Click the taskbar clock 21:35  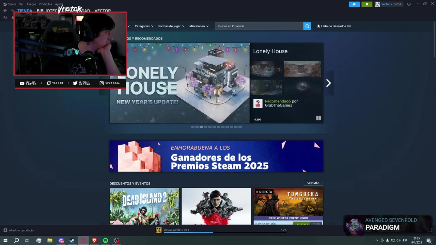417,241
